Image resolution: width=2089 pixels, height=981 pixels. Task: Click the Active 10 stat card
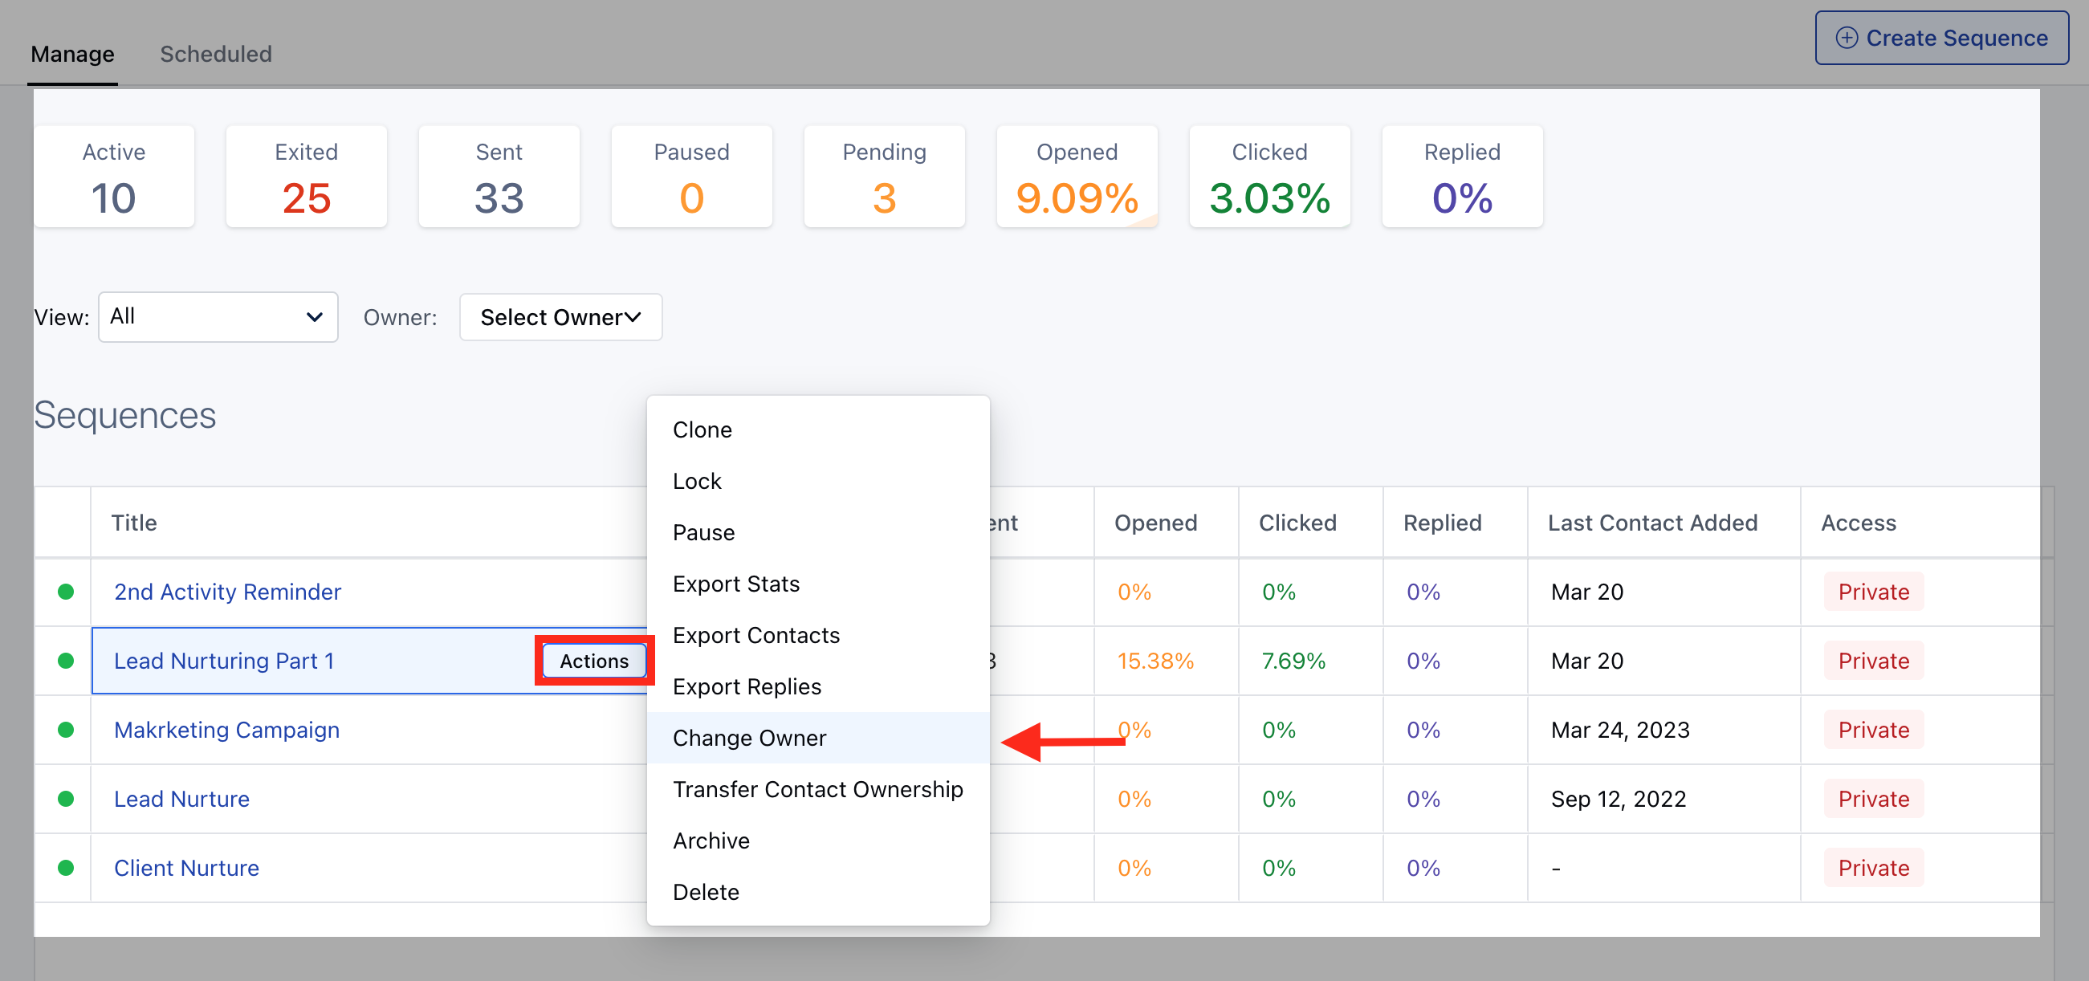[113, 176]
